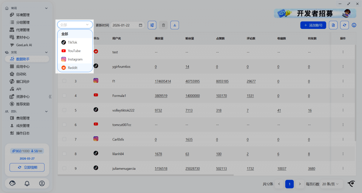Click the 添加账号 button
The image size is (362, 193).
point(313,25)
